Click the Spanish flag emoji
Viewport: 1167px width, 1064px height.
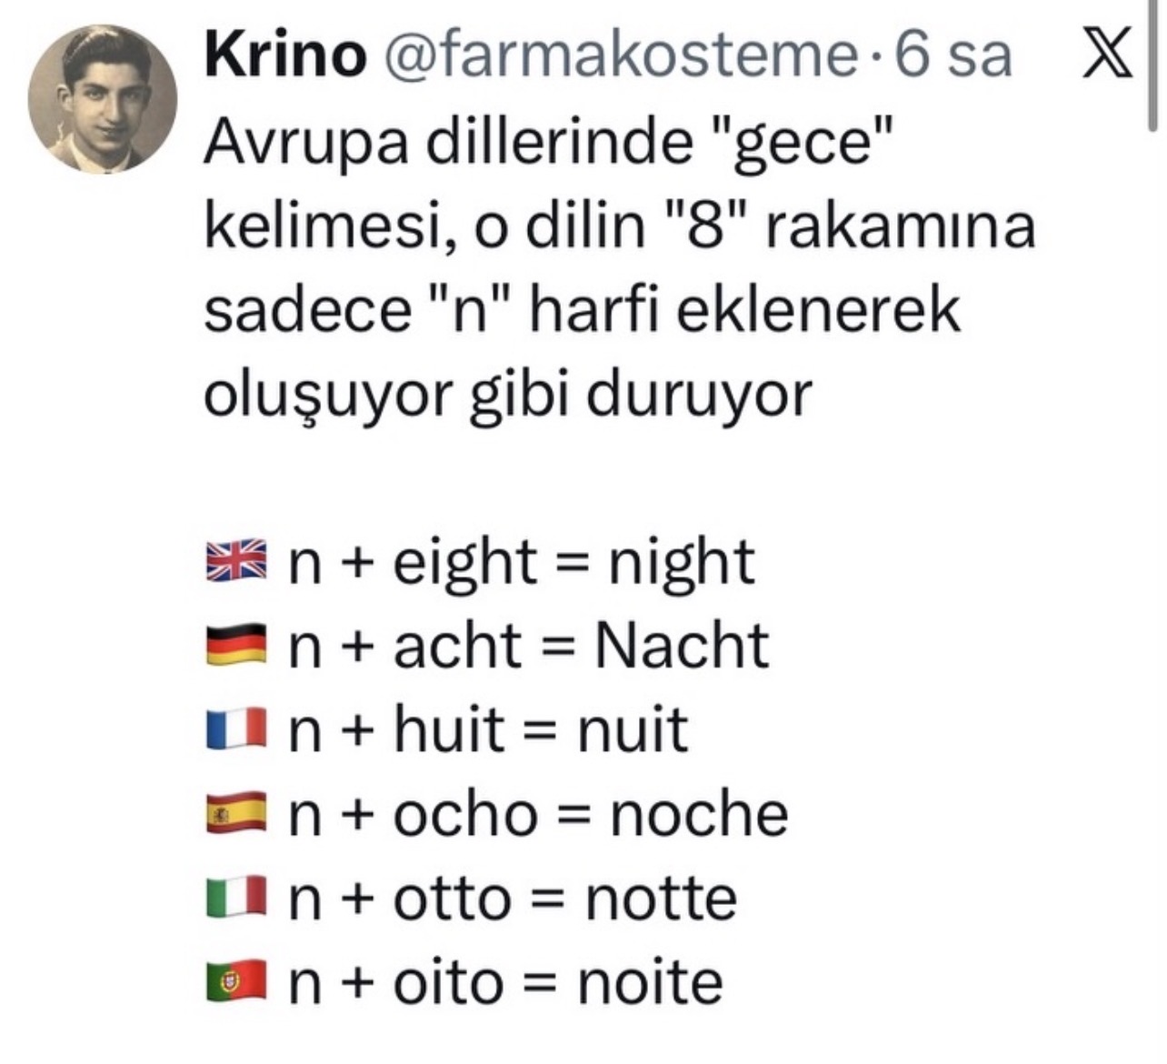pyautogui.click(x=236, y=813)
